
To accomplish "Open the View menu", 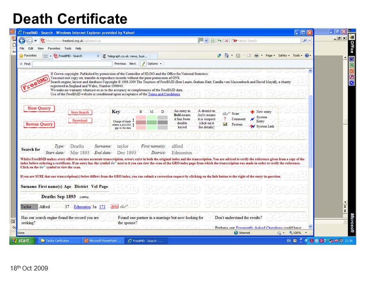I will (x=41, y=48).
